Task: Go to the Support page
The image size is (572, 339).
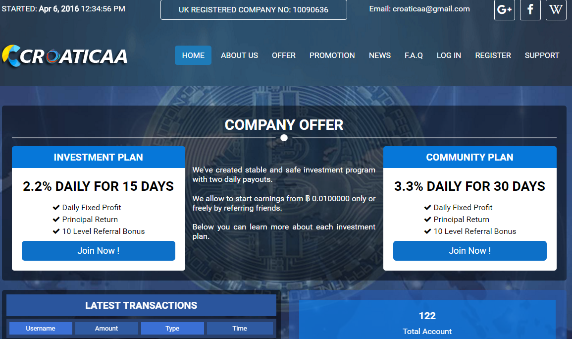Action: pyautogui.click(x=542, y=56)
